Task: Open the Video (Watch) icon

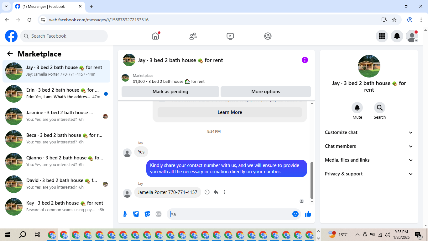Action: (230, 36)
